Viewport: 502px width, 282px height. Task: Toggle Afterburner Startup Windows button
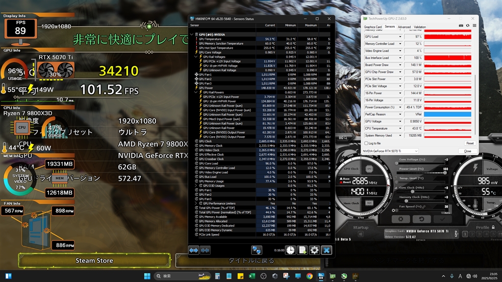(x=360, y=234)
